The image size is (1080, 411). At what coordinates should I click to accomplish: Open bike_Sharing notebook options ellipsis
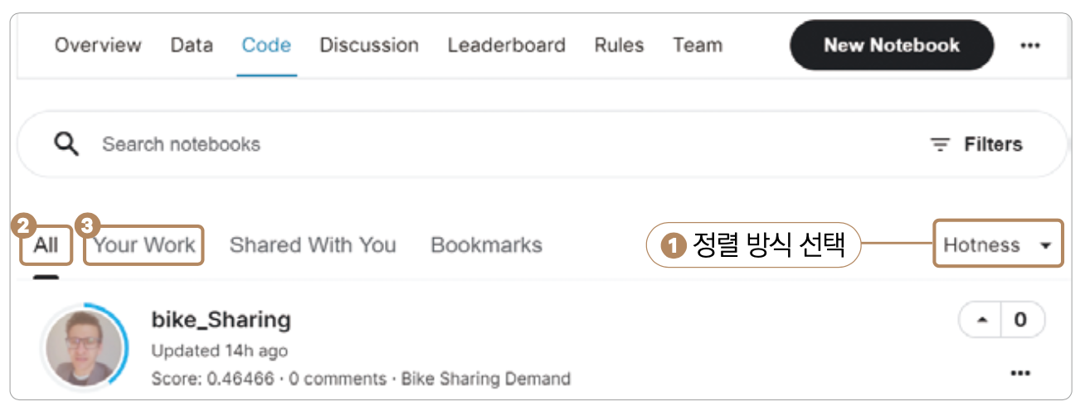tap(1020, 373)
